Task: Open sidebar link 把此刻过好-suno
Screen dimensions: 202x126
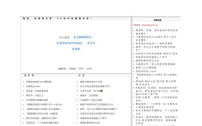Action: 146,71
